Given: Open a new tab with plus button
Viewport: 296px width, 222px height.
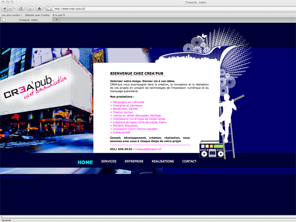Looking at the screenshot, I should tap(56, 20).
